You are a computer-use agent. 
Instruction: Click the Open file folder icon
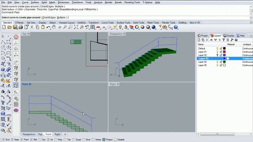tap(9, 27)
